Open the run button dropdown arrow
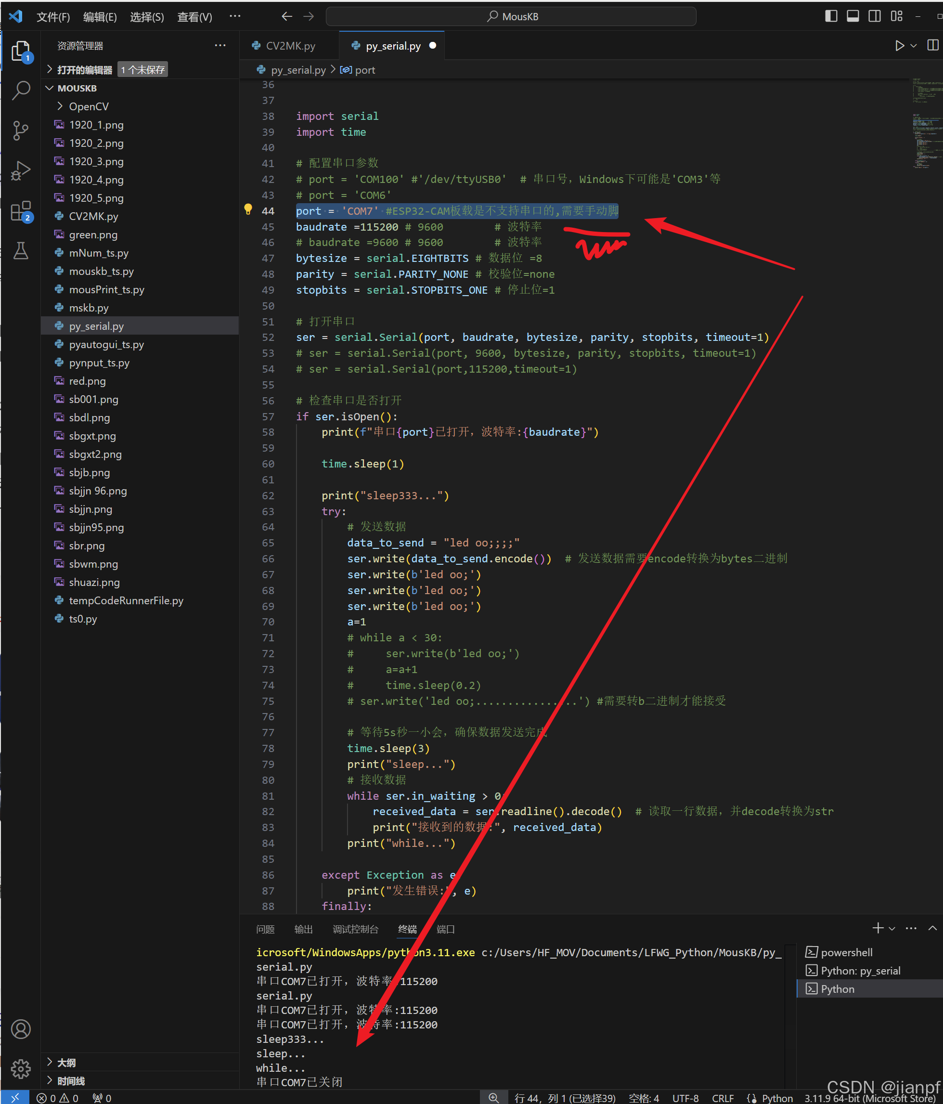943x1104 pixels. [x=914, y=46]
